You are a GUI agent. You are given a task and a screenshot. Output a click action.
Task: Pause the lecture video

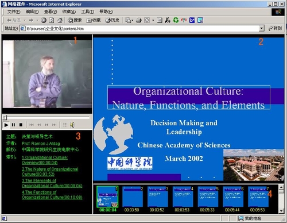point(13,125)
